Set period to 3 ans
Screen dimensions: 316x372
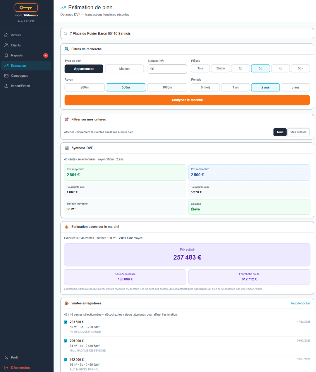(x=296, y=87)
